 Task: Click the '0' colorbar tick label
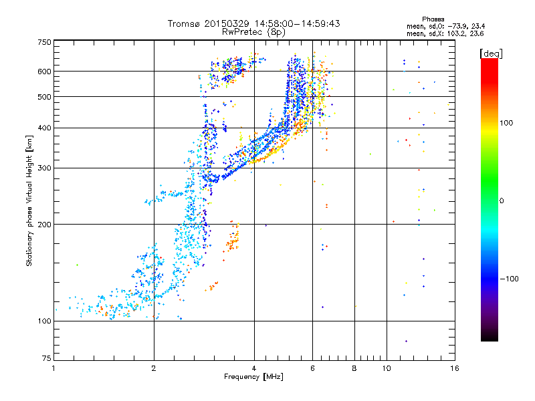[x=502, y=201]
